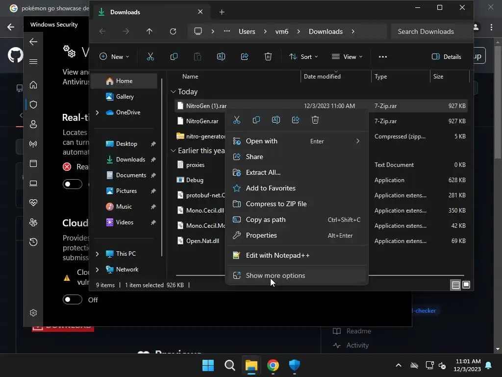
Task: Expand This PC tree node
Action: click(x=98, y=254)
